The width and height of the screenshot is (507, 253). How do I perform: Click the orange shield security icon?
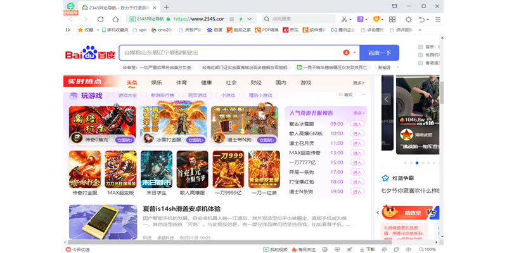point(376,20)
